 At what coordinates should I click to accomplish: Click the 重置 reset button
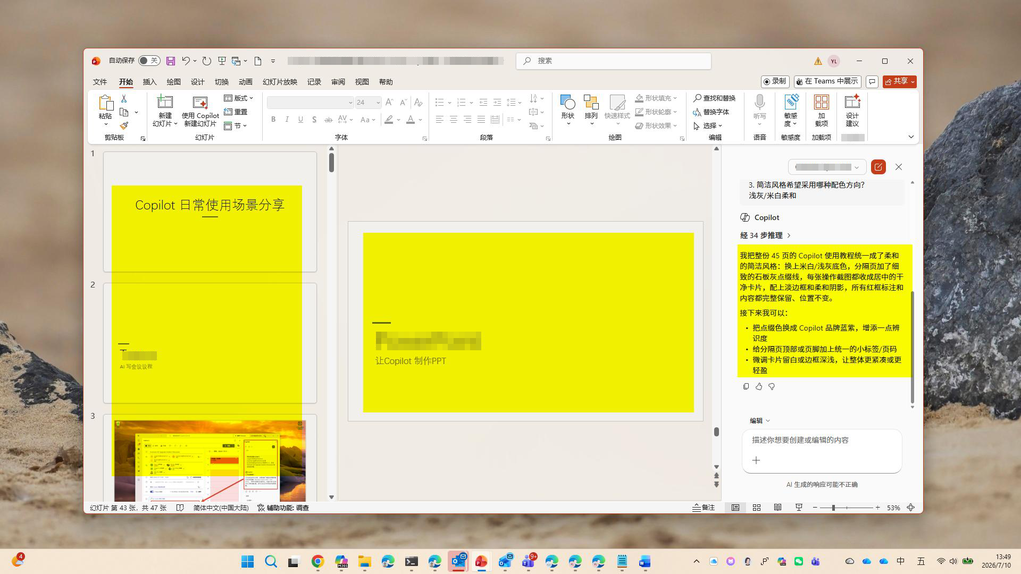click(236, 112)
